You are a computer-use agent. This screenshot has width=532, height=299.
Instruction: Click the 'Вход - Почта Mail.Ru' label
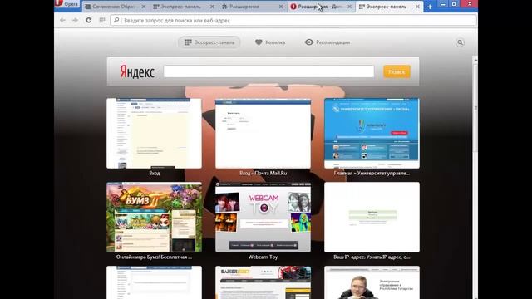[x=263, y=173]
